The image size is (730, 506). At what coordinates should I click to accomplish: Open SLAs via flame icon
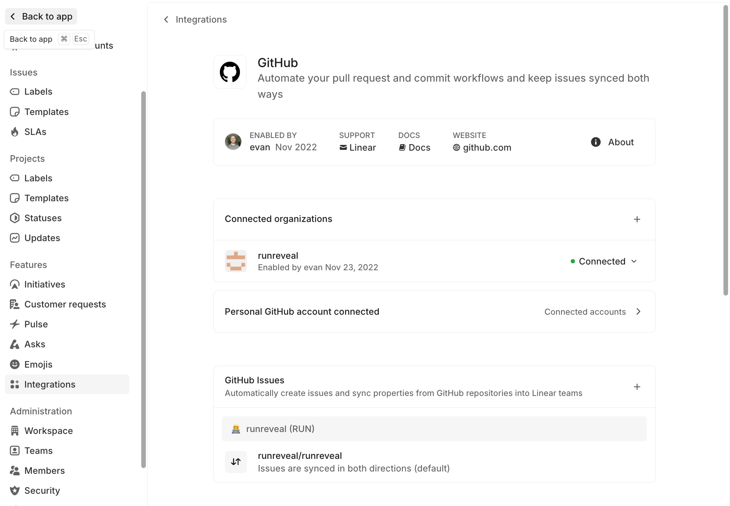point(15,132)
